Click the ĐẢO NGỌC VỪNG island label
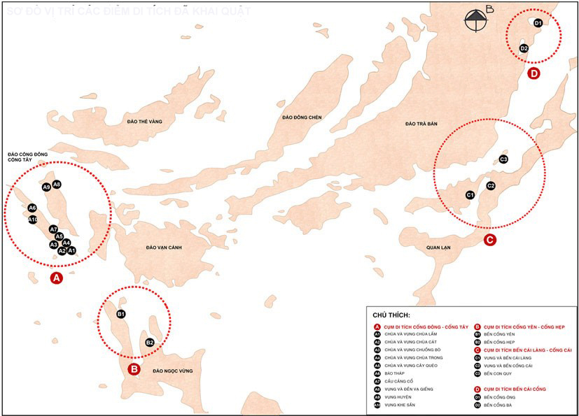Screen dimensions: 579x416 pos(172,370)
